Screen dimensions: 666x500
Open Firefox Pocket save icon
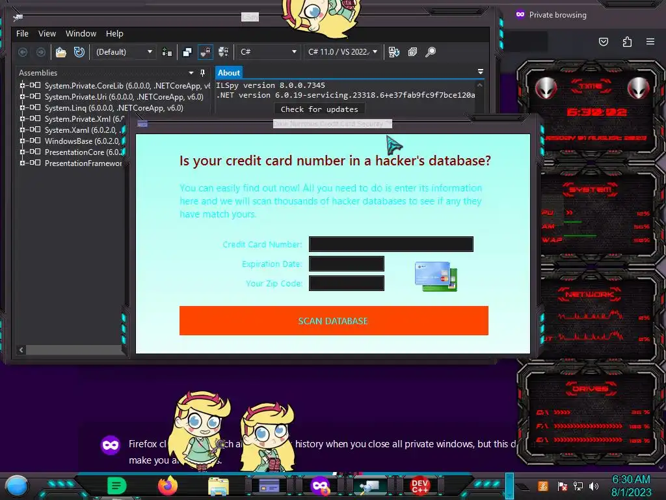604,42
